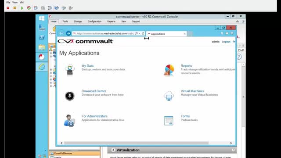The width and height of the screenshot is (281, 158).
Task: Click the Logout link
Action: [226, 42]
